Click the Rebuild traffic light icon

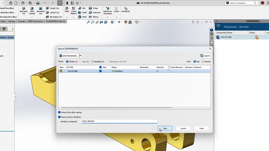coord(67,3)
